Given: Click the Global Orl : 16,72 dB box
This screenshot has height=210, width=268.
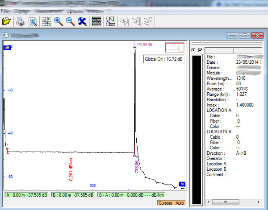Looking at the screenshot, I should coord(164,59).
